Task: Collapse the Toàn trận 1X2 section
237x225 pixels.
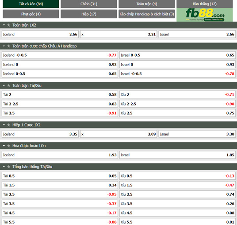Action: pos(4,25)
